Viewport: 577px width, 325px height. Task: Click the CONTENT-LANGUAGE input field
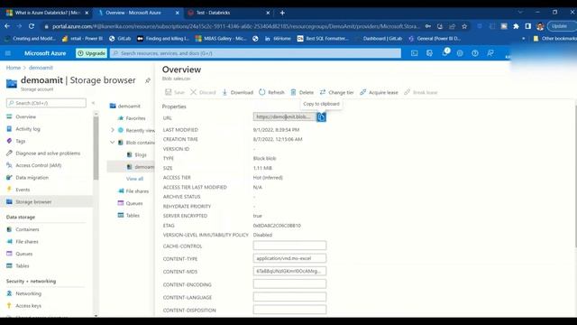tap(289, 297)
